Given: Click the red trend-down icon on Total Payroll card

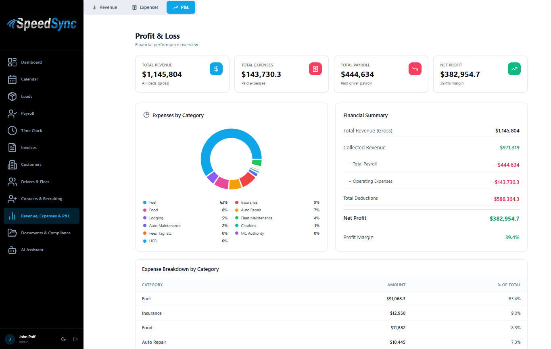Looking at the screenshot, I should pos(415,69).
